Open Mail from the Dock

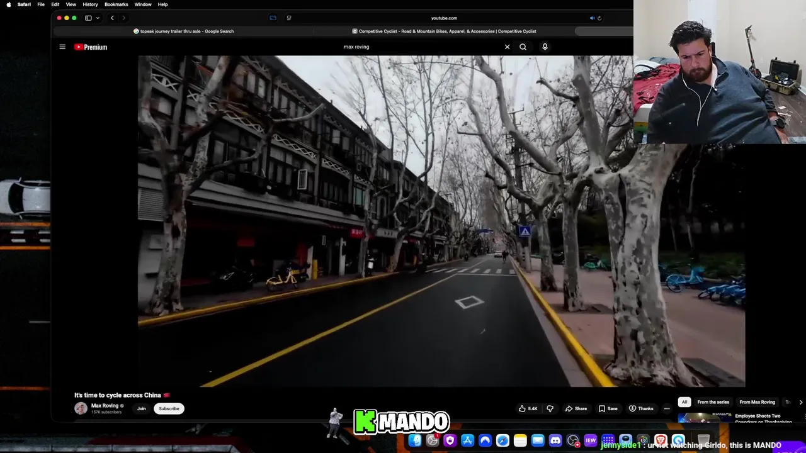coord(538,440)
